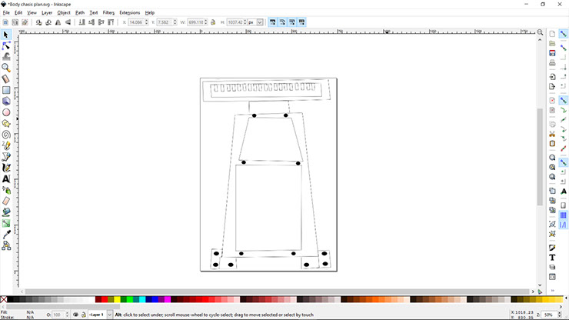Open the Extensions menu
569x320 pixels.
click(x=129, y=13)
